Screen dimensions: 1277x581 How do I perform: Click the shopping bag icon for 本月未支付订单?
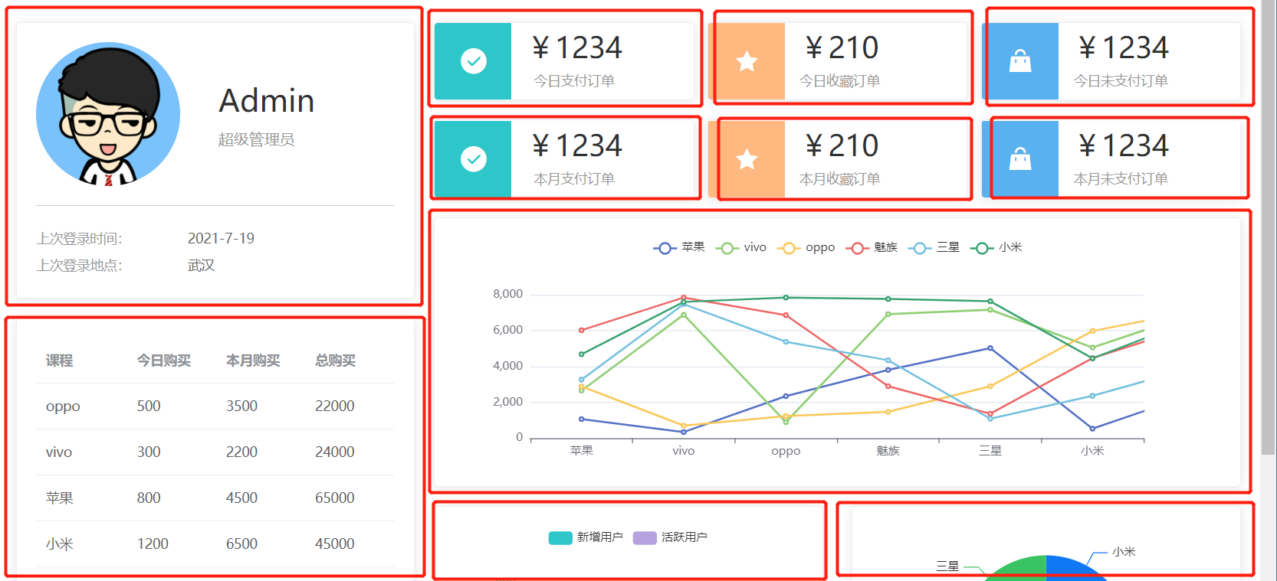(x=1020, y=159)
